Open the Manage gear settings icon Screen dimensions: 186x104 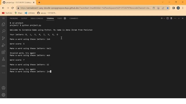[3, 95]
